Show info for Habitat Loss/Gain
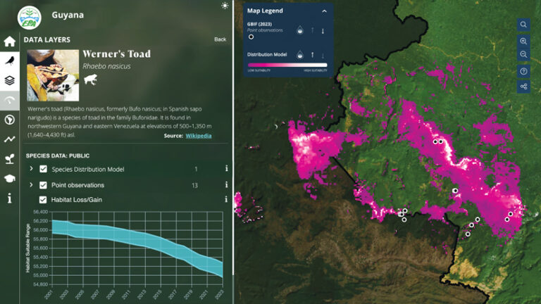 point(226,199)
